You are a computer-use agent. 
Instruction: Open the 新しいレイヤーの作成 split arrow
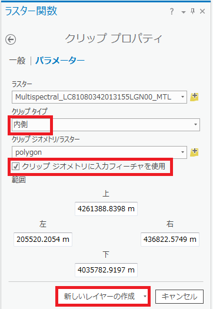(145, 297)
